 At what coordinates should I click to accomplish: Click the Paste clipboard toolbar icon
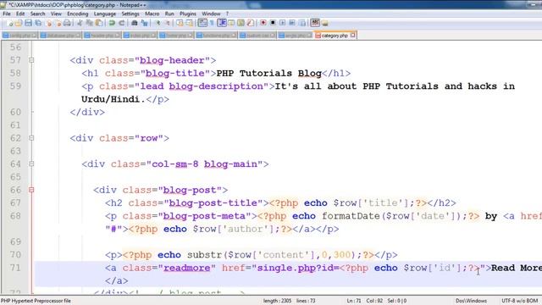tap(99, 23)
